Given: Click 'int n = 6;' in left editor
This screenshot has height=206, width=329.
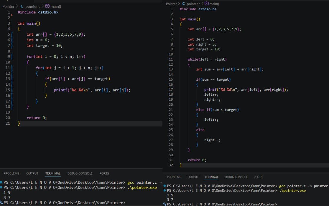Looking at the screenshot, I should coord(38,40).
